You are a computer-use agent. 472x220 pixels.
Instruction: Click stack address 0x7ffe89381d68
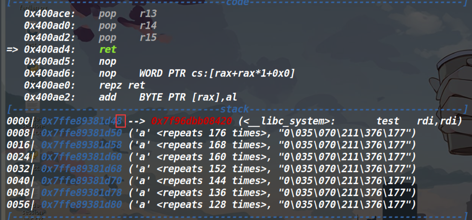coord(81,169)
